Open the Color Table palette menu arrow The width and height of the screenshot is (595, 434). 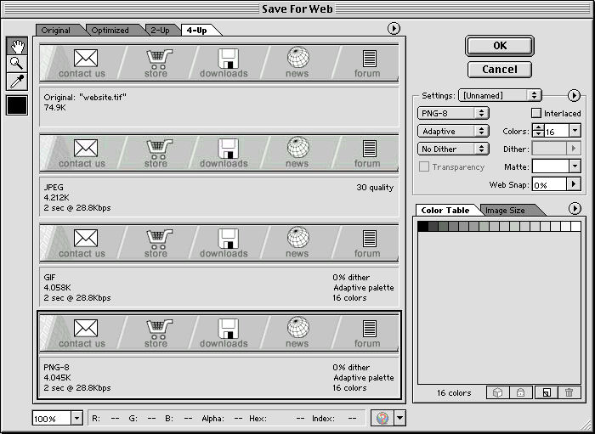pyautogui.click(x=575, y=209)
